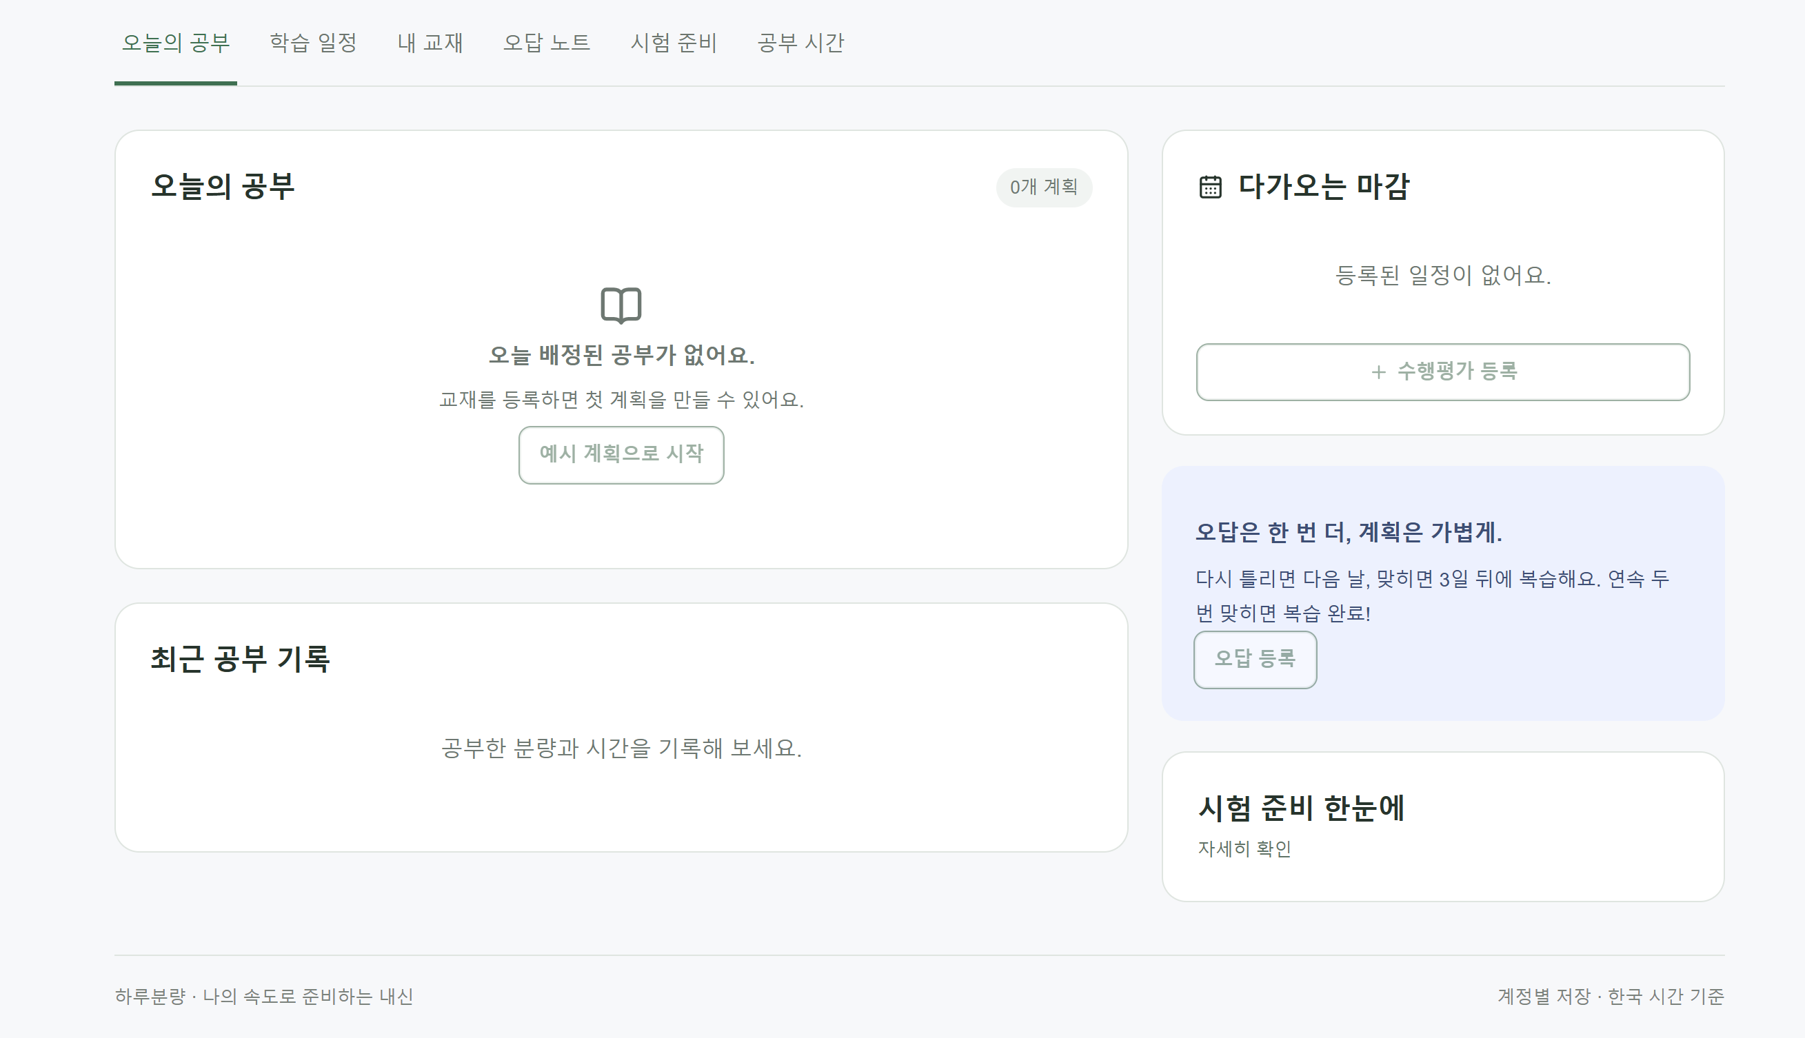Go to the 오답 노트 tab
Screen dimensions: 1805x1038
[x=546, y=43]
